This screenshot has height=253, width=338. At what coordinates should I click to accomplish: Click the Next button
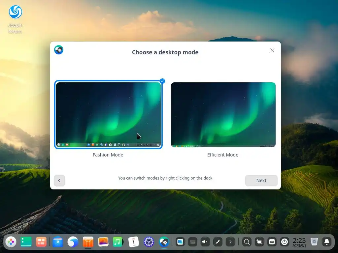point(261,181)
